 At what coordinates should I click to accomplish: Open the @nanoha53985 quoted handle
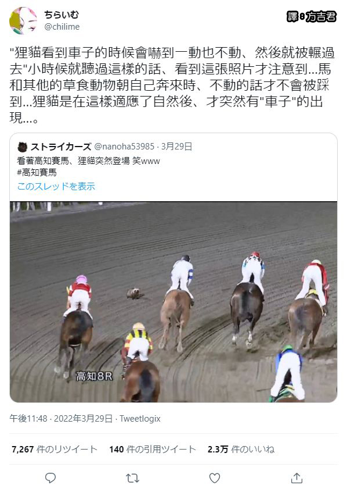point(124,147)
